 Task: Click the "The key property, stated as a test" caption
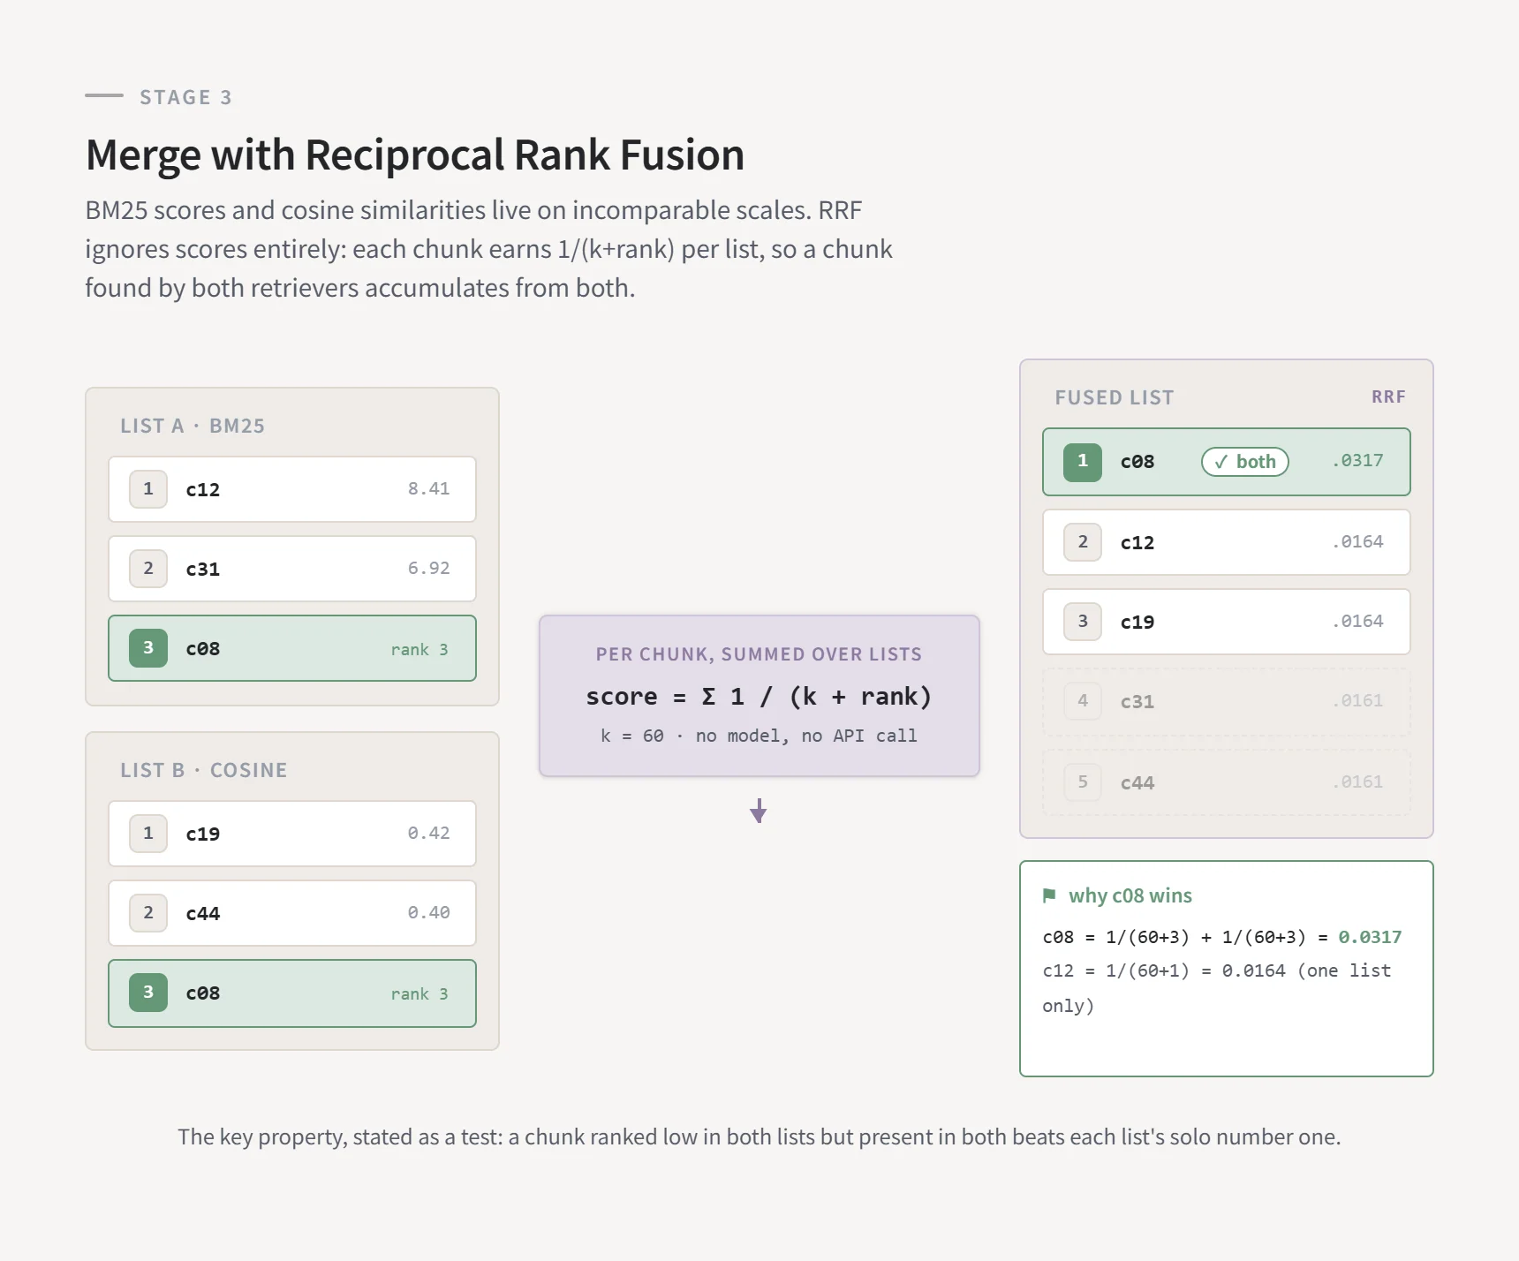pyautogui.click(x=759, y=1136)
